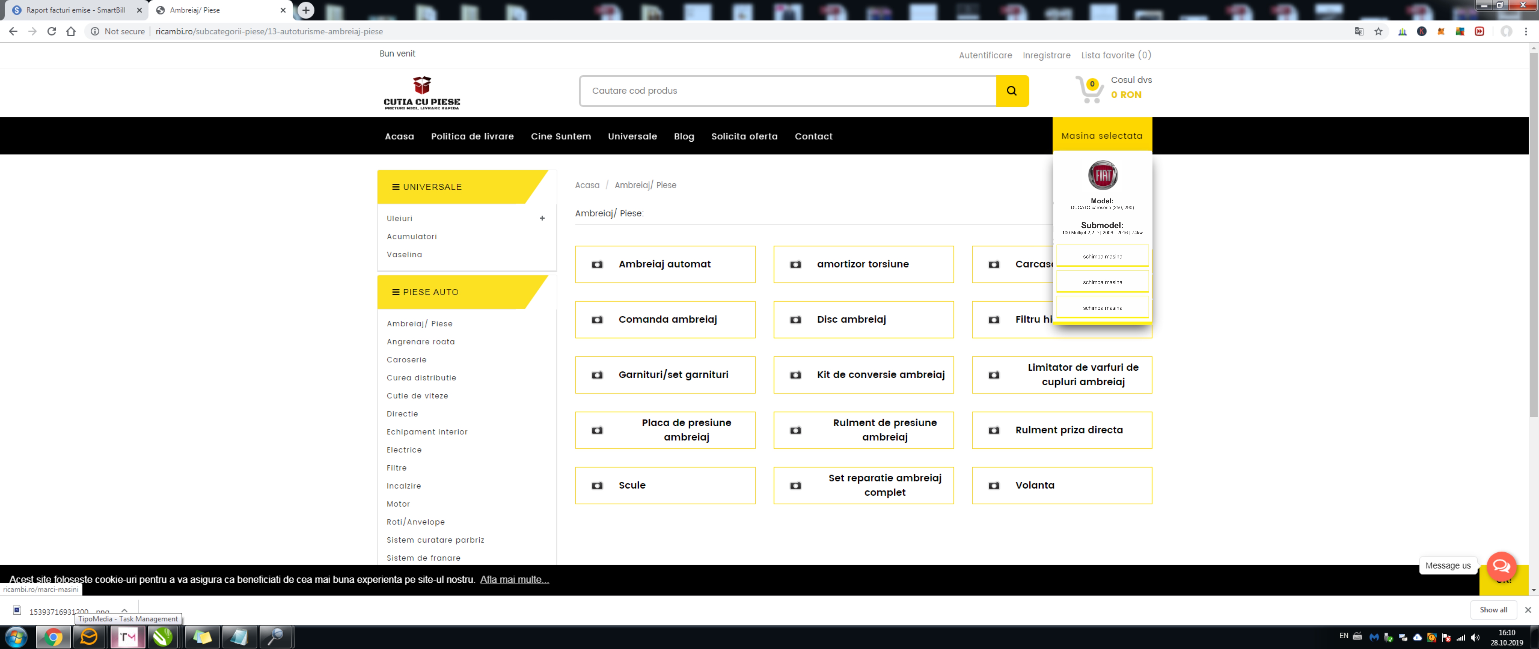Viewport: 1539px width, 649px height.
Task: Focus the Cautare cod produs field
Action: 788,91
